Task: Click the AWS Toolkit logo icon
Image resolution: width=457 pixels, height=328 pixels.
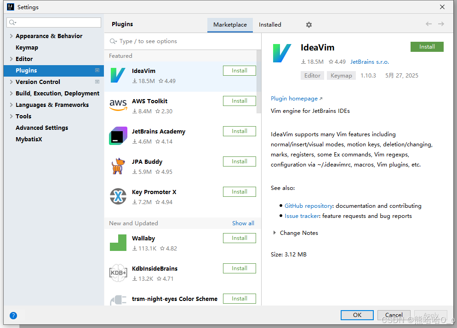Action: [x=118, y=105]
